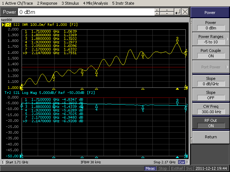Click the CW Freq 300.00 kHz softkey
The image size is (230, 172).
coord(211,109)
